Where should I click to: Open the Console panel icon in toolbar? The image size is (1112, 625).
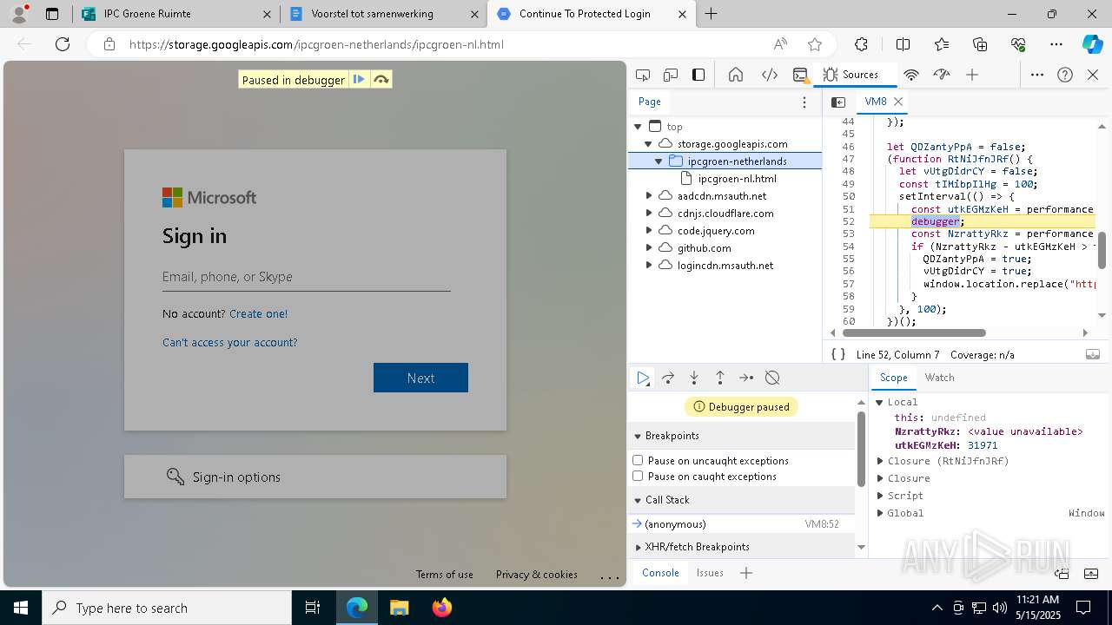coord(801,75)
